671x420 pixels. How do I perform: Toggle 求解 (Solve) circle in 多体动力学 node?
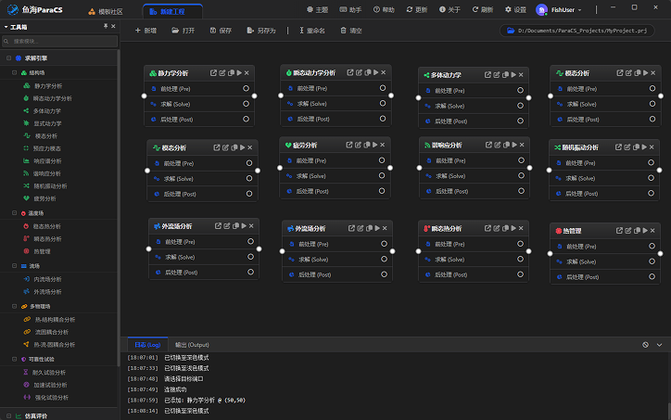(519, 106)
